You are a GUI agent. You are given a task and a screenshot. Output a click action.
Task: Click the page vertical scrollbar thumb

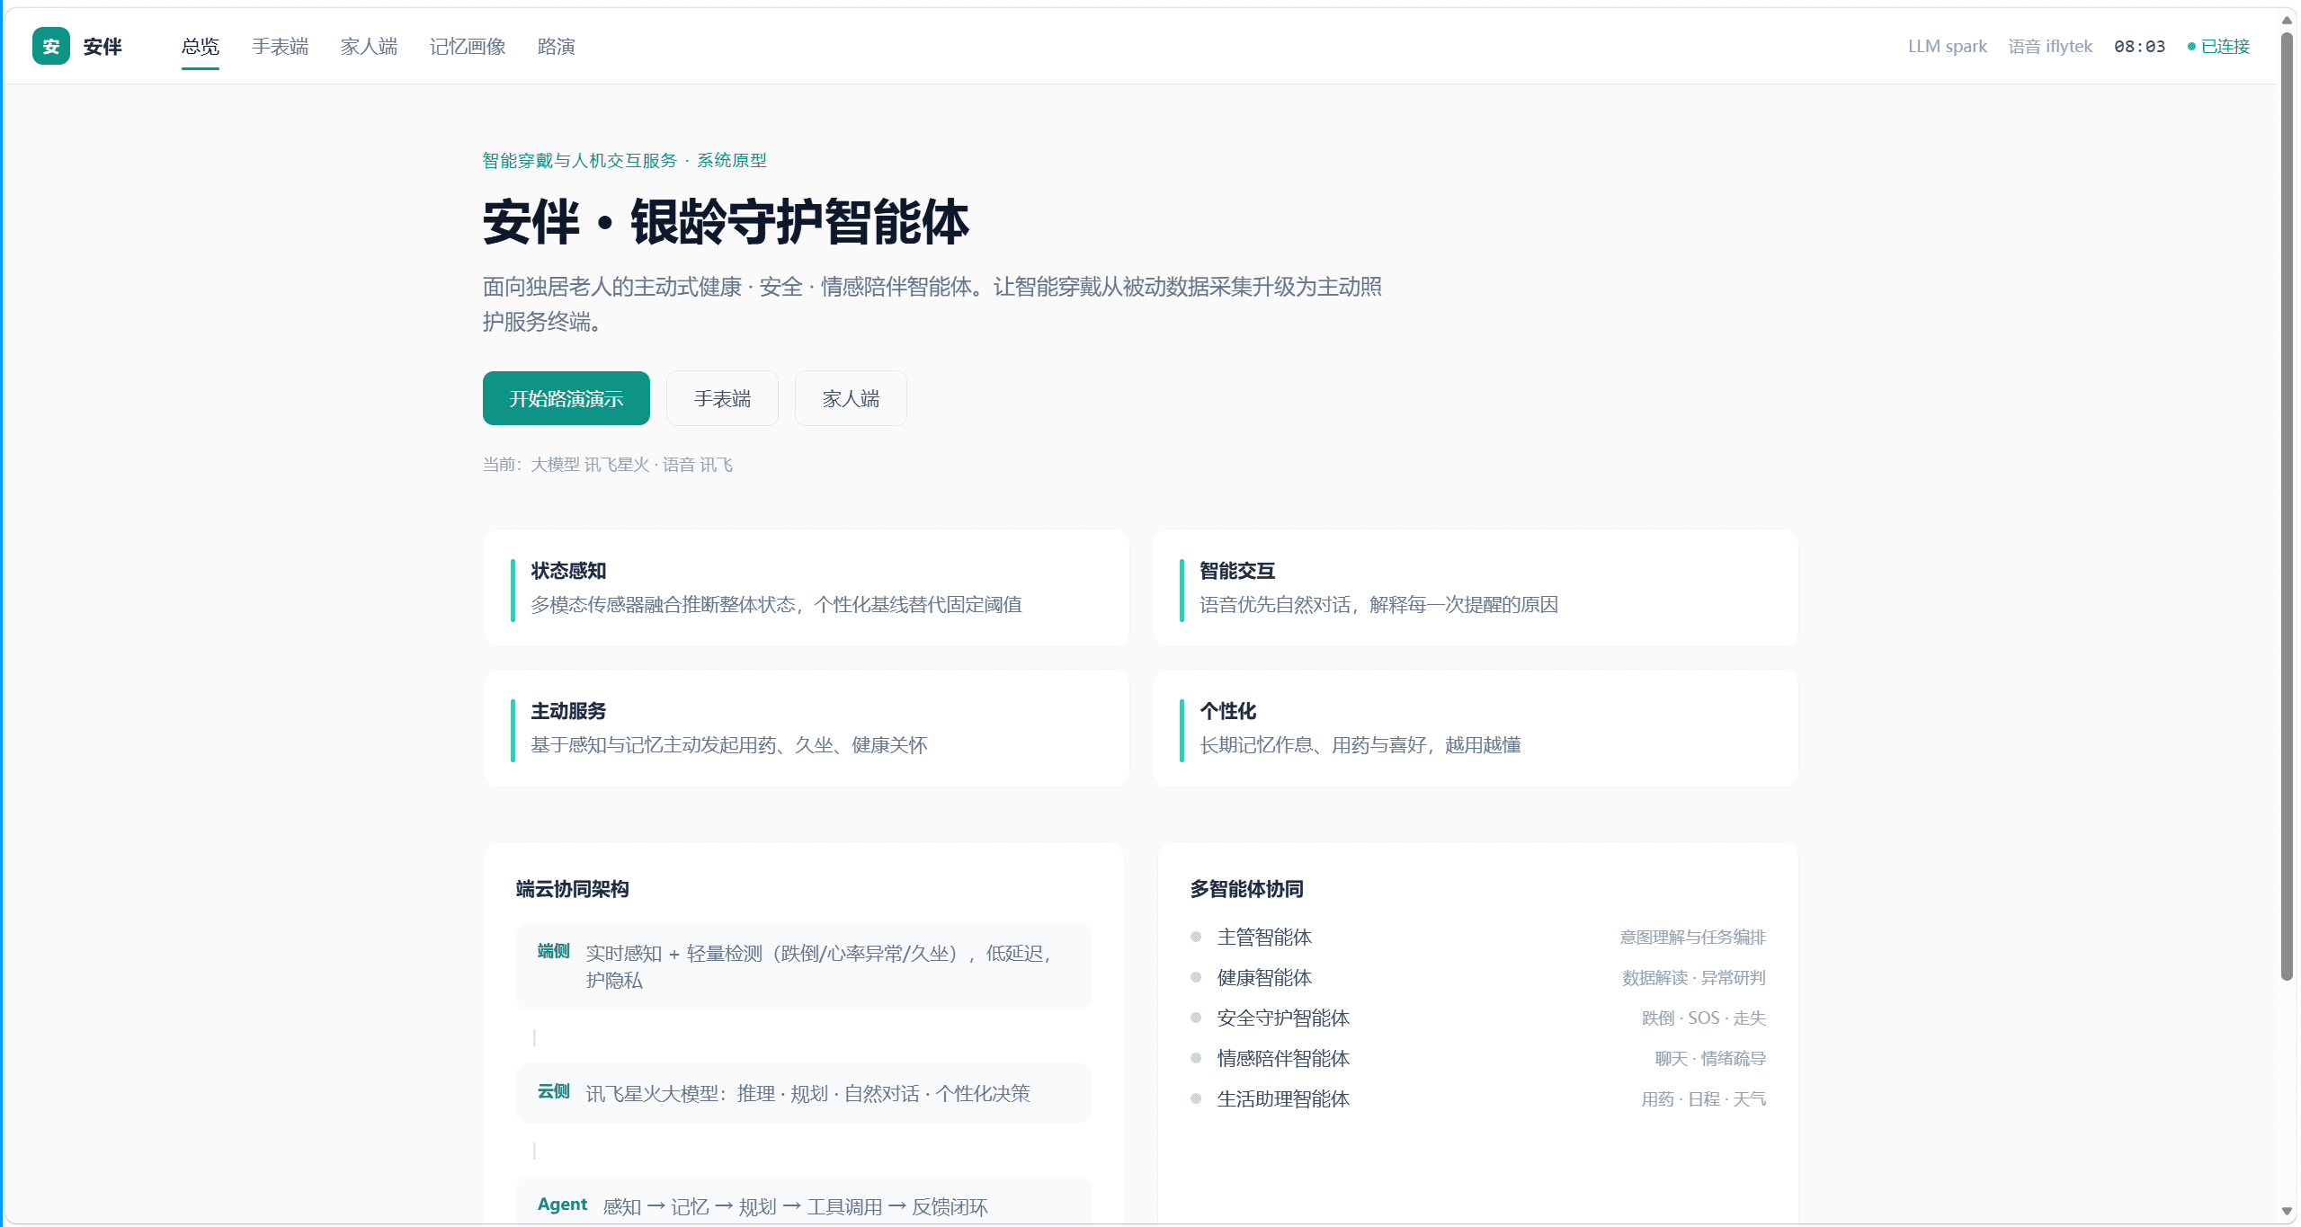coord(2287,508)
